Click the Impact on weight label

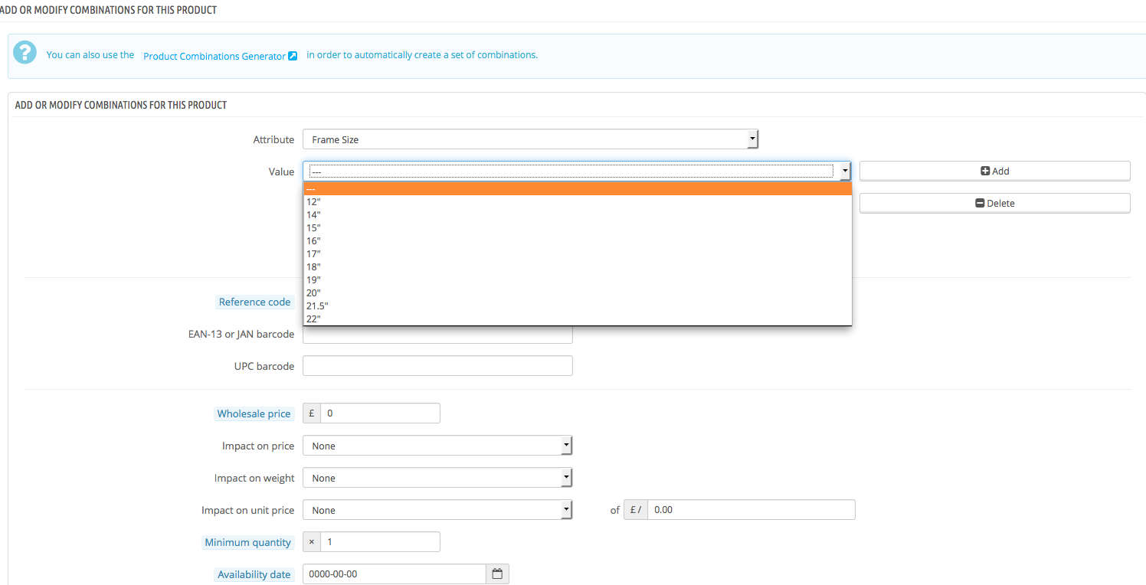254,478
